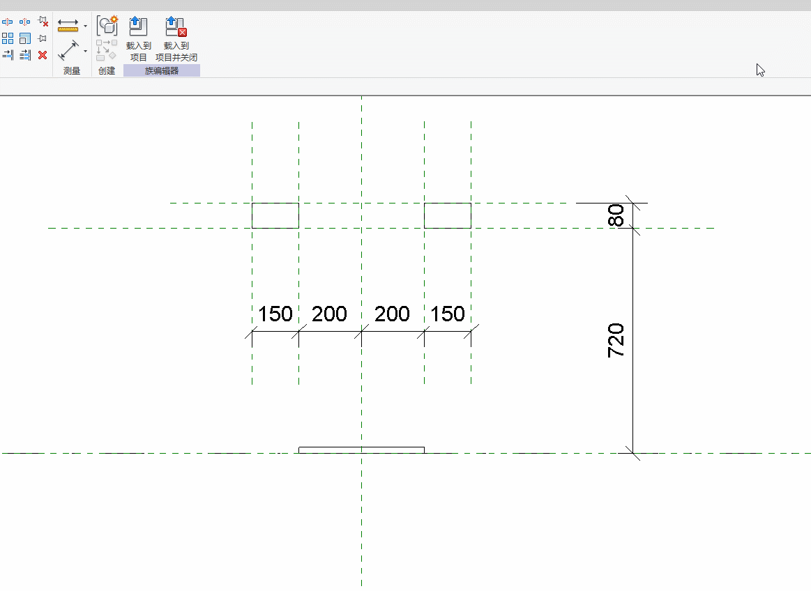
Task: Select the Split with Gap tool
Action: (x=25, y=22)
